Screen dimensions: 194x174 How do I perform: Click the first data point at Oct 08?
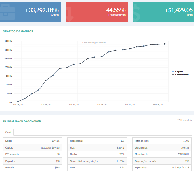pos(18,101)
